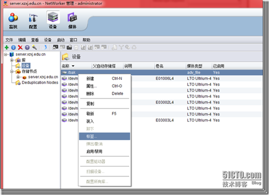This screenshot has width=269, height=195.
Task: Open the 设备 menu in menu bar
Action: pyautogui.click(x=48, y=40)
